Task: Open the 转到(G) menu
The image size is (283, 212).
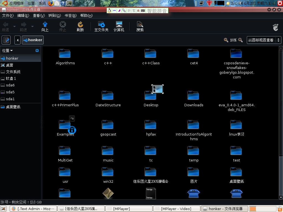Action: 55,15
